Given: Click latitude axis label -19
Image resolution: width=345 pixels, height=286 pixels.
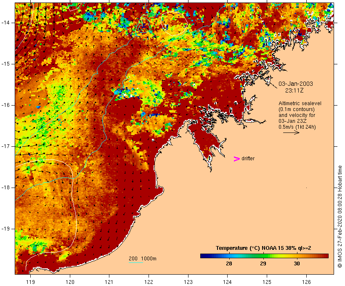Looking at the screenshot, I should 5,229.
